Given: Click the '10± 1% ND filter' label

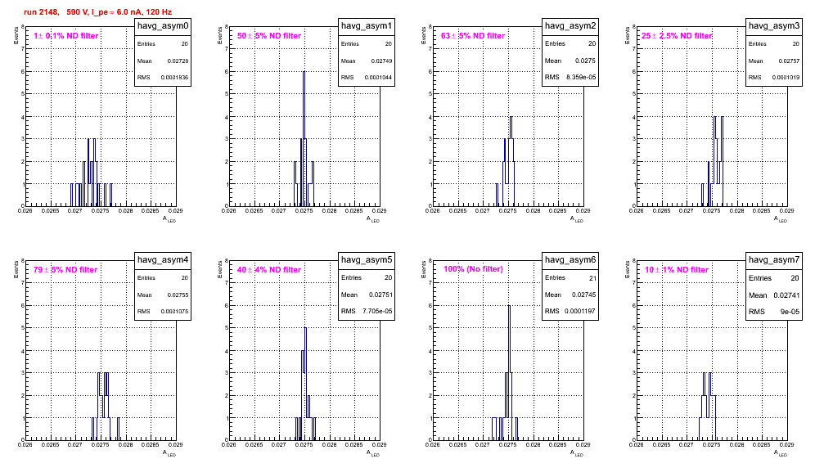Looking at the screenshot, I should 677,269.
